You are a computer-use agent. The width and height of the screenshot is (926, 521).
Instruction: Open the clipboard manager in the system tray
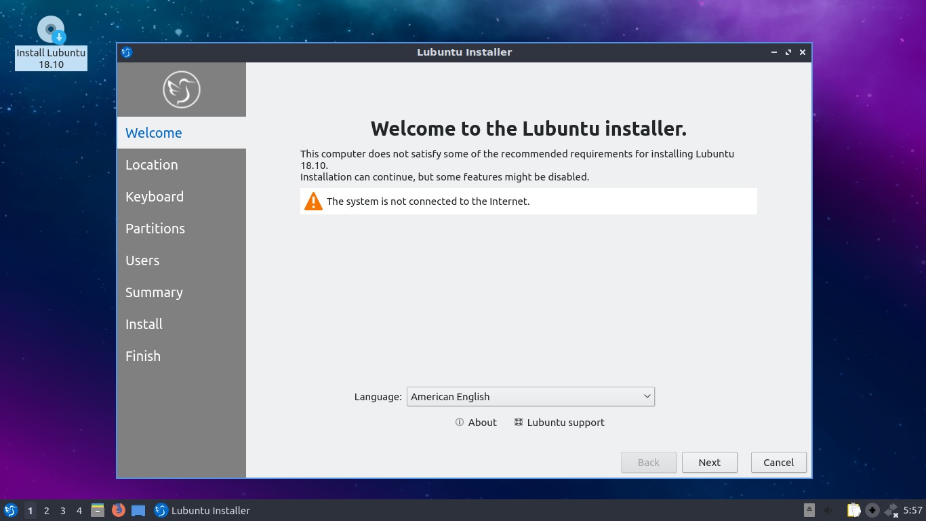pyautogui.click(x=853, y=509)
